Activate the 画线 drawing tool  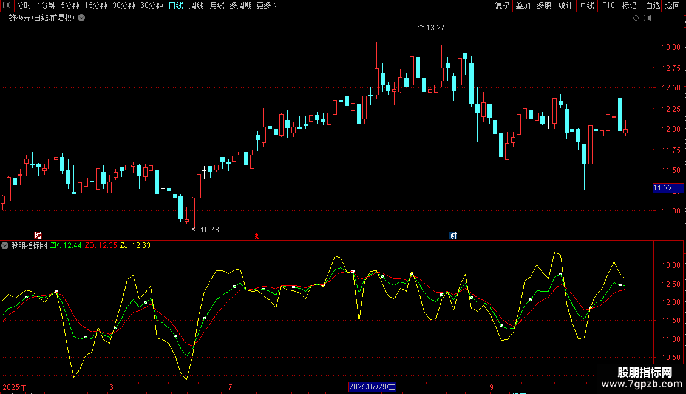coord(586,5)
